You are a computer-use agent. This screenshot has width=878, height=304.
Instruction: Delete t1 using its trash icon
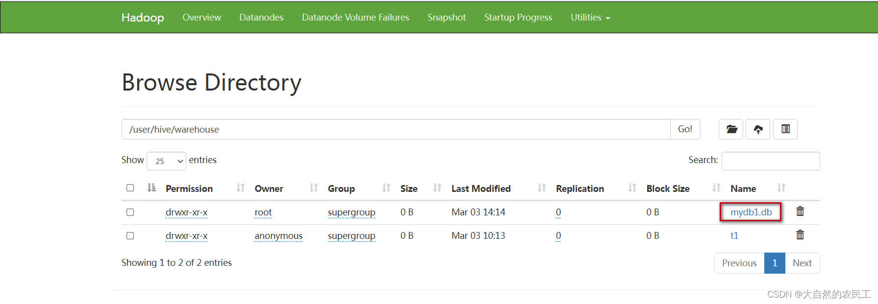800,235
